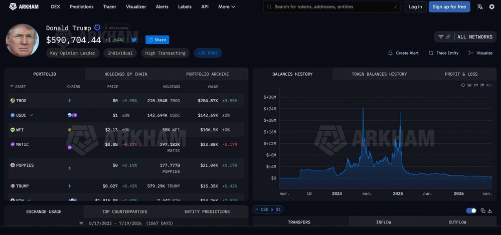Select the 3M chart range

(482, 85)
